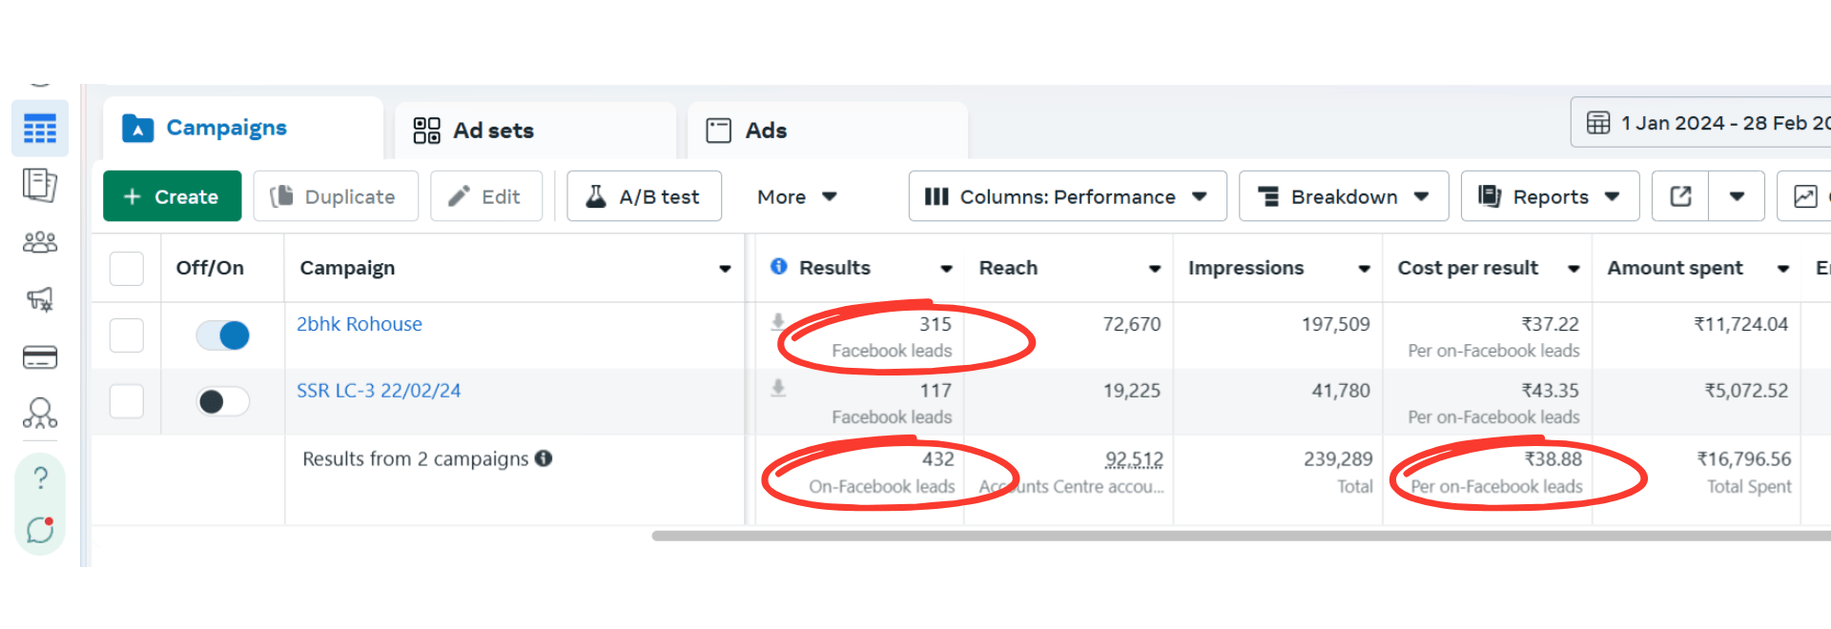Click the green Create button
Viewport: 1831px width, 629px height.
(173, 196)
